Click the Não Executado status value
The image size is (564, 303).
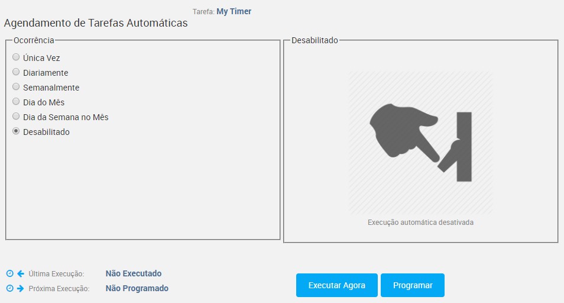tap(134, 273)
